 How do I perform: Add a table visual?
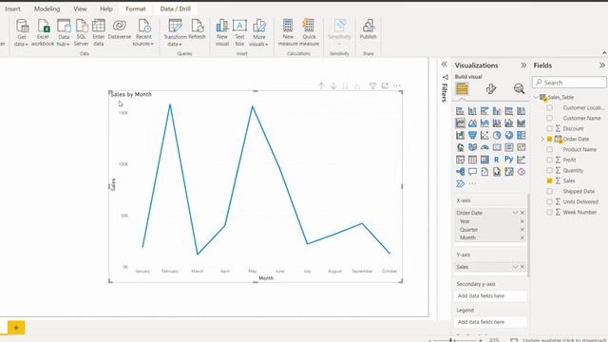[x=472, y=160]
